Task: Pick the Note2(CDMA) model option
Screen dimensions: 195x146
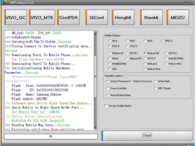Action: (x=166, y=58)
